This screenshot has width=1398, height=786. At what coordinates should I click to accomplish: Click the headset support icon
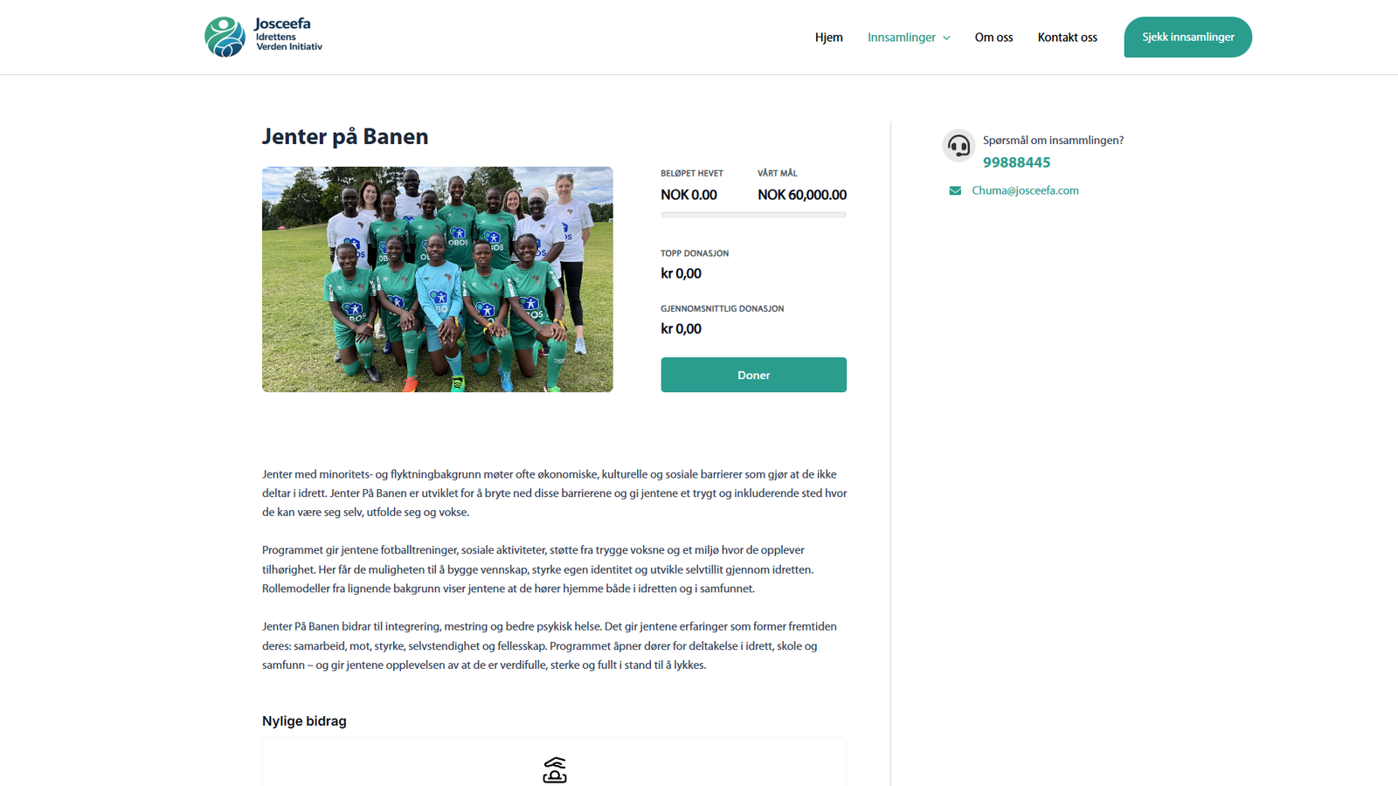pos(959,146)
